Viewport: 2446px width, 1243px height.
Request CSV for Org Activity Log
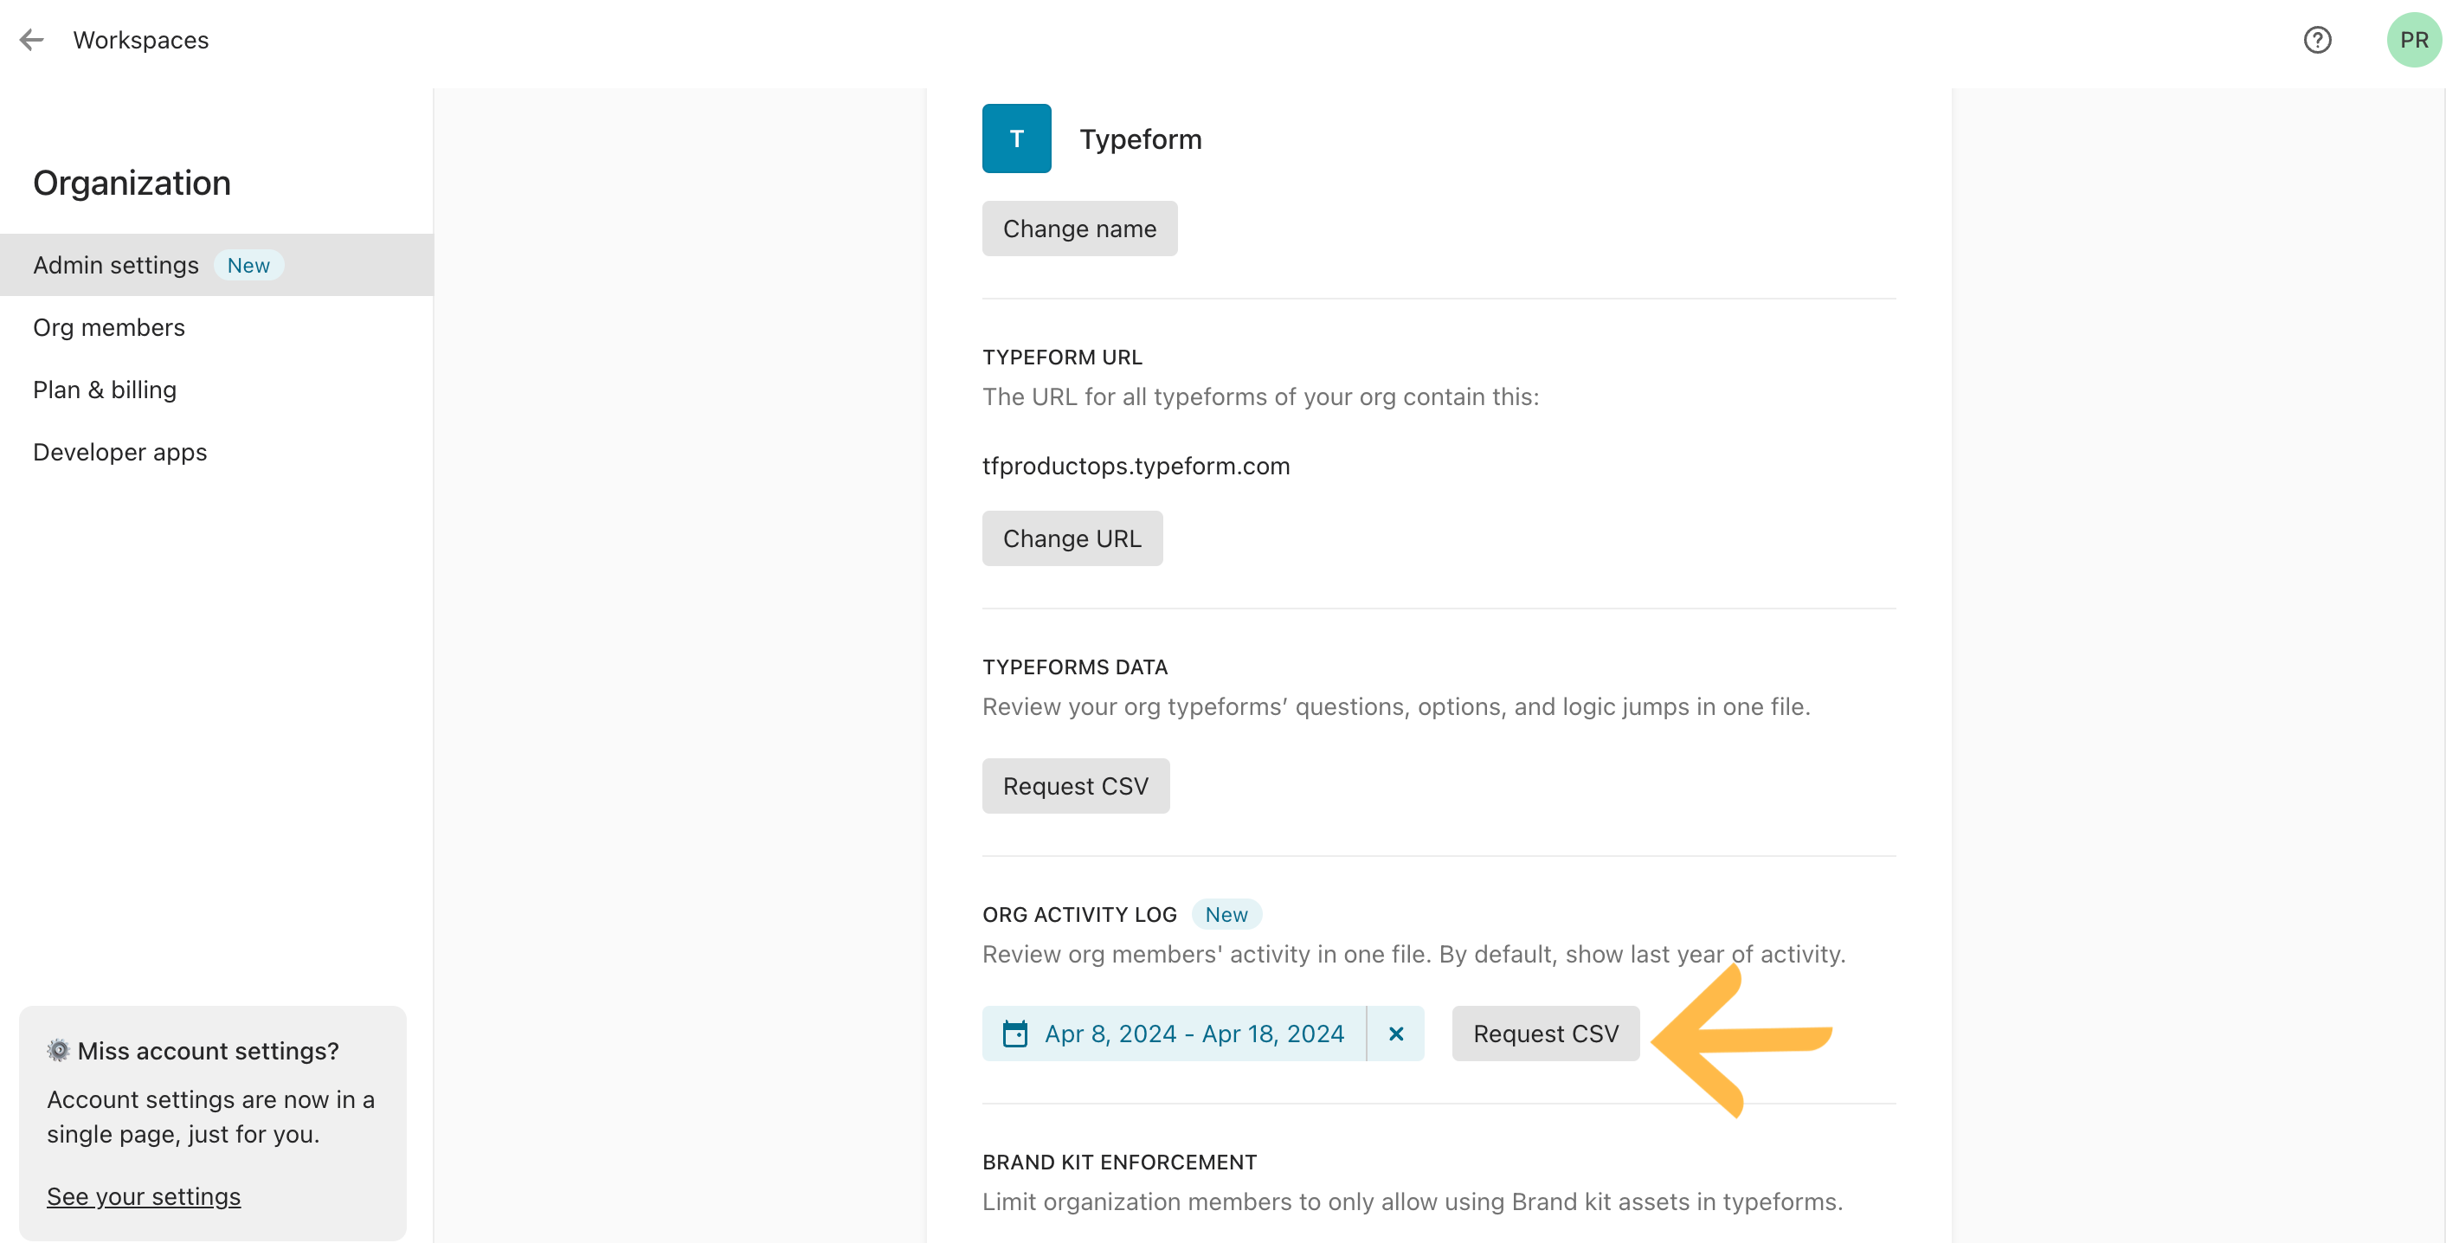1546,1034
